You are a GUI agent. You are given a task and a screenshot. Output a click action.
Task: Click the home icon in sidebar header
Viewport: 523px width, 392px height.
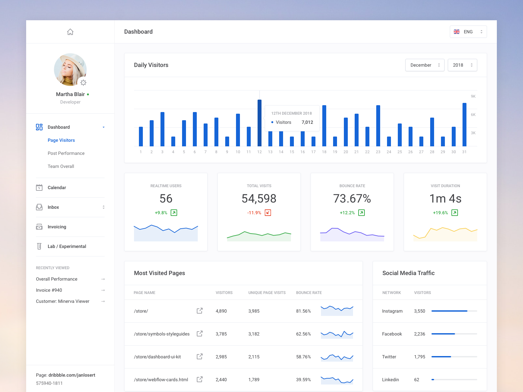point(70,32)
